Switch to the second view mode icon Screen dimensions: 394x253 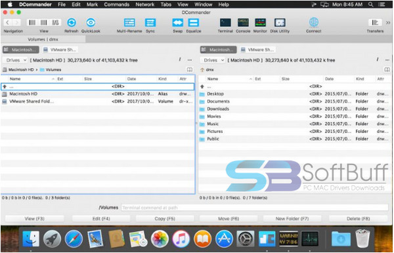44,22
